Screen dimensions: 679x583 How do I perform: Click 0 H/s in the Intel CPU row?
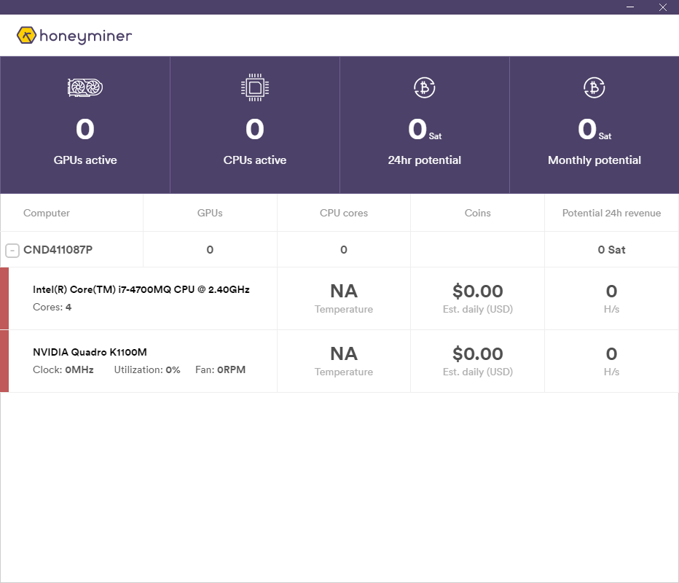point(611,299)
